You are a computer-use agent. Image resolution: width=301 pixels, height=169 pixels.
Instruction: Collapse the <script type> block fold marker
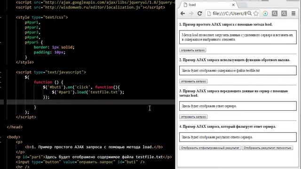1,72
